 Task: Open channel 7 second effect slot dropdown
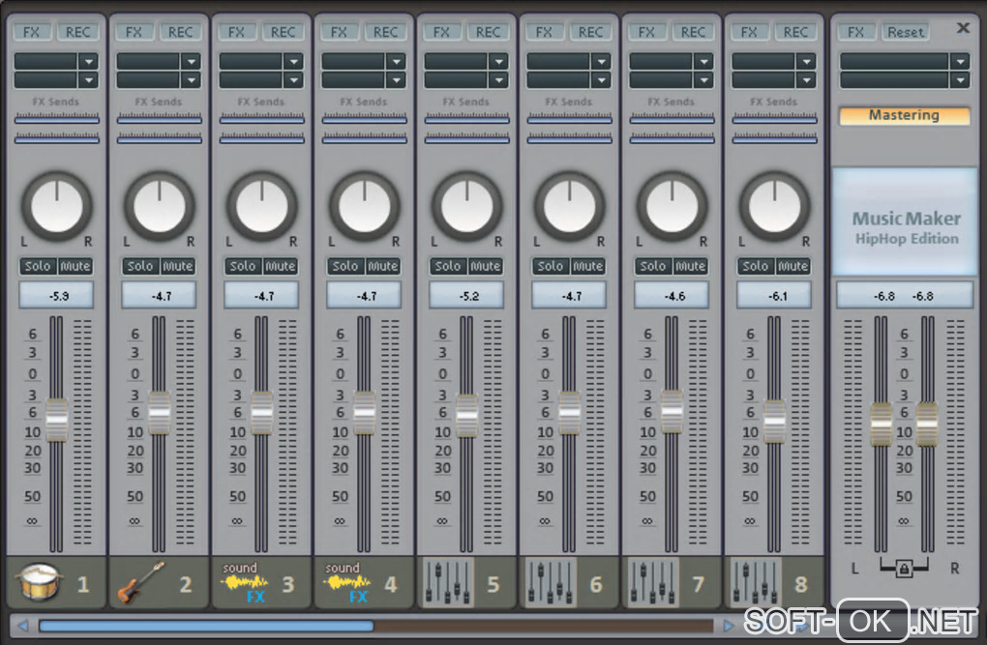coord(704,80)
